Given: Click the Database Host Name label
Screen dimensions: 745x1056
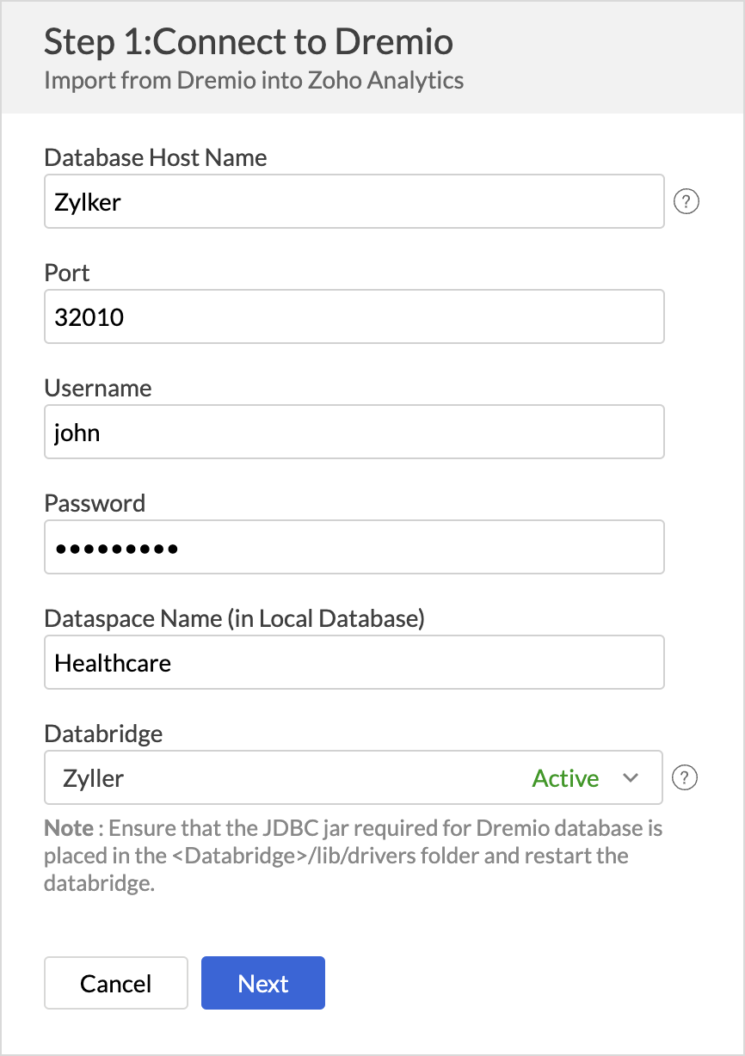Looking at the screenshot, I should tap(156, 158).
